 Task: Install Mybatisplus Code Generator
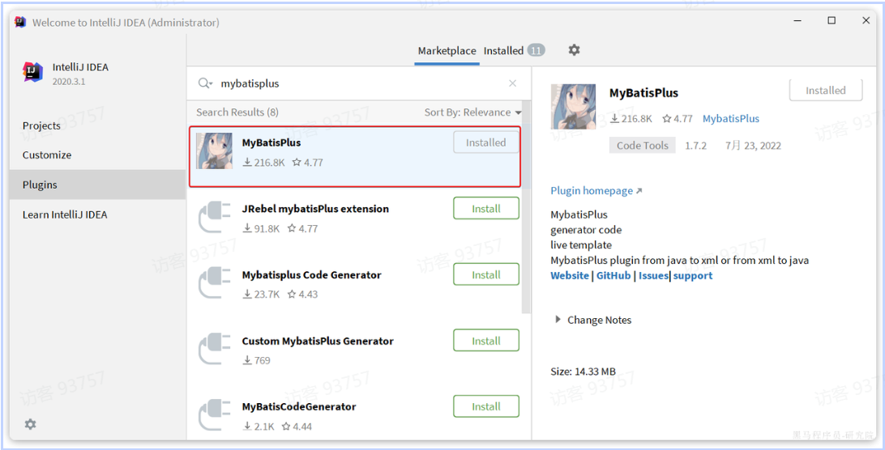point(486,274)
